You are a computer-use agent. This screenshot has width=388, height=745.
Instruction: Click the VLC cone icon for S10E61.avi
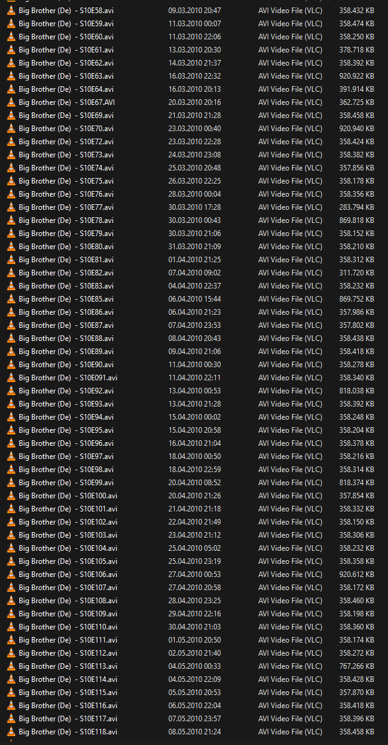pos(11,50)
